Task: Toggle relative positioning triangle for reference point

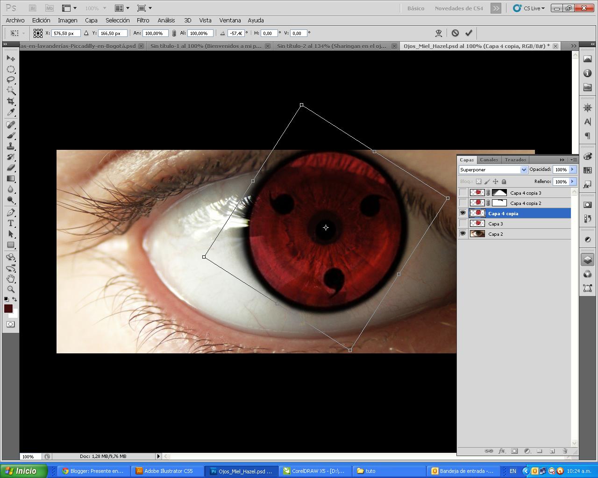Action: (x=86, y=33)
